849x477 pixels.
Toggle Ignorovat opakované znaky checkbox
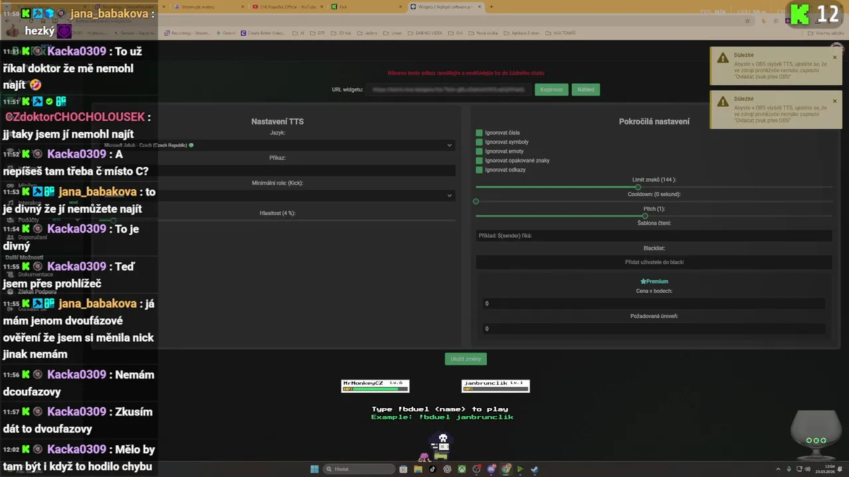click(x=479, y=160)
